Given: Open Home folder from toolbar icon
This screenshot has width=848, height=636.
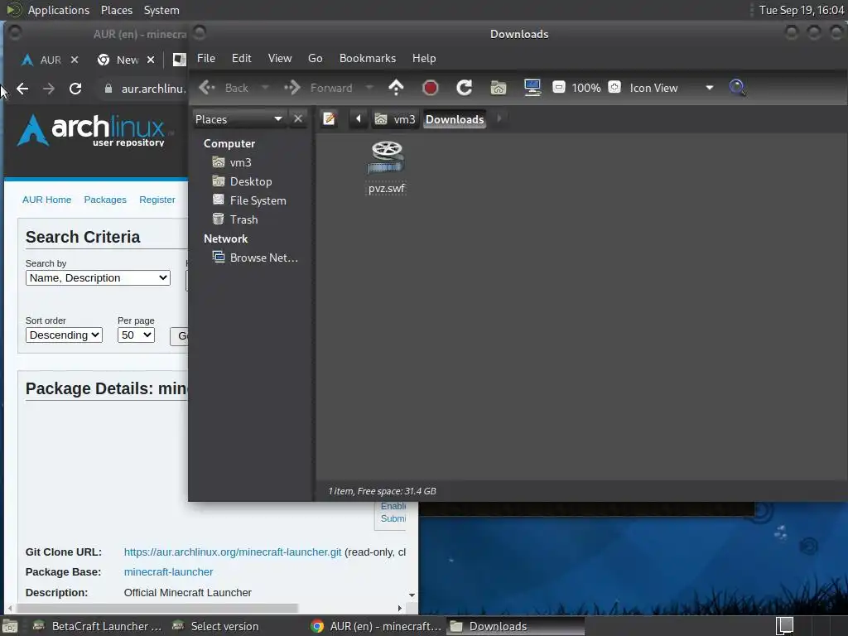Looking at the screenshot, I should pos(499,88).
